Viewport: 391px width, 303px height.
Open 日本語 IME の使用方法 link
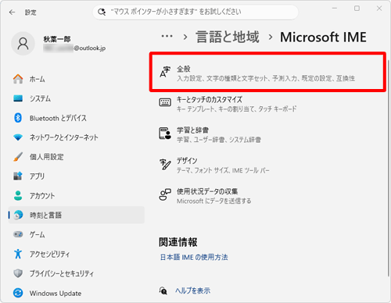click(194, 257)
